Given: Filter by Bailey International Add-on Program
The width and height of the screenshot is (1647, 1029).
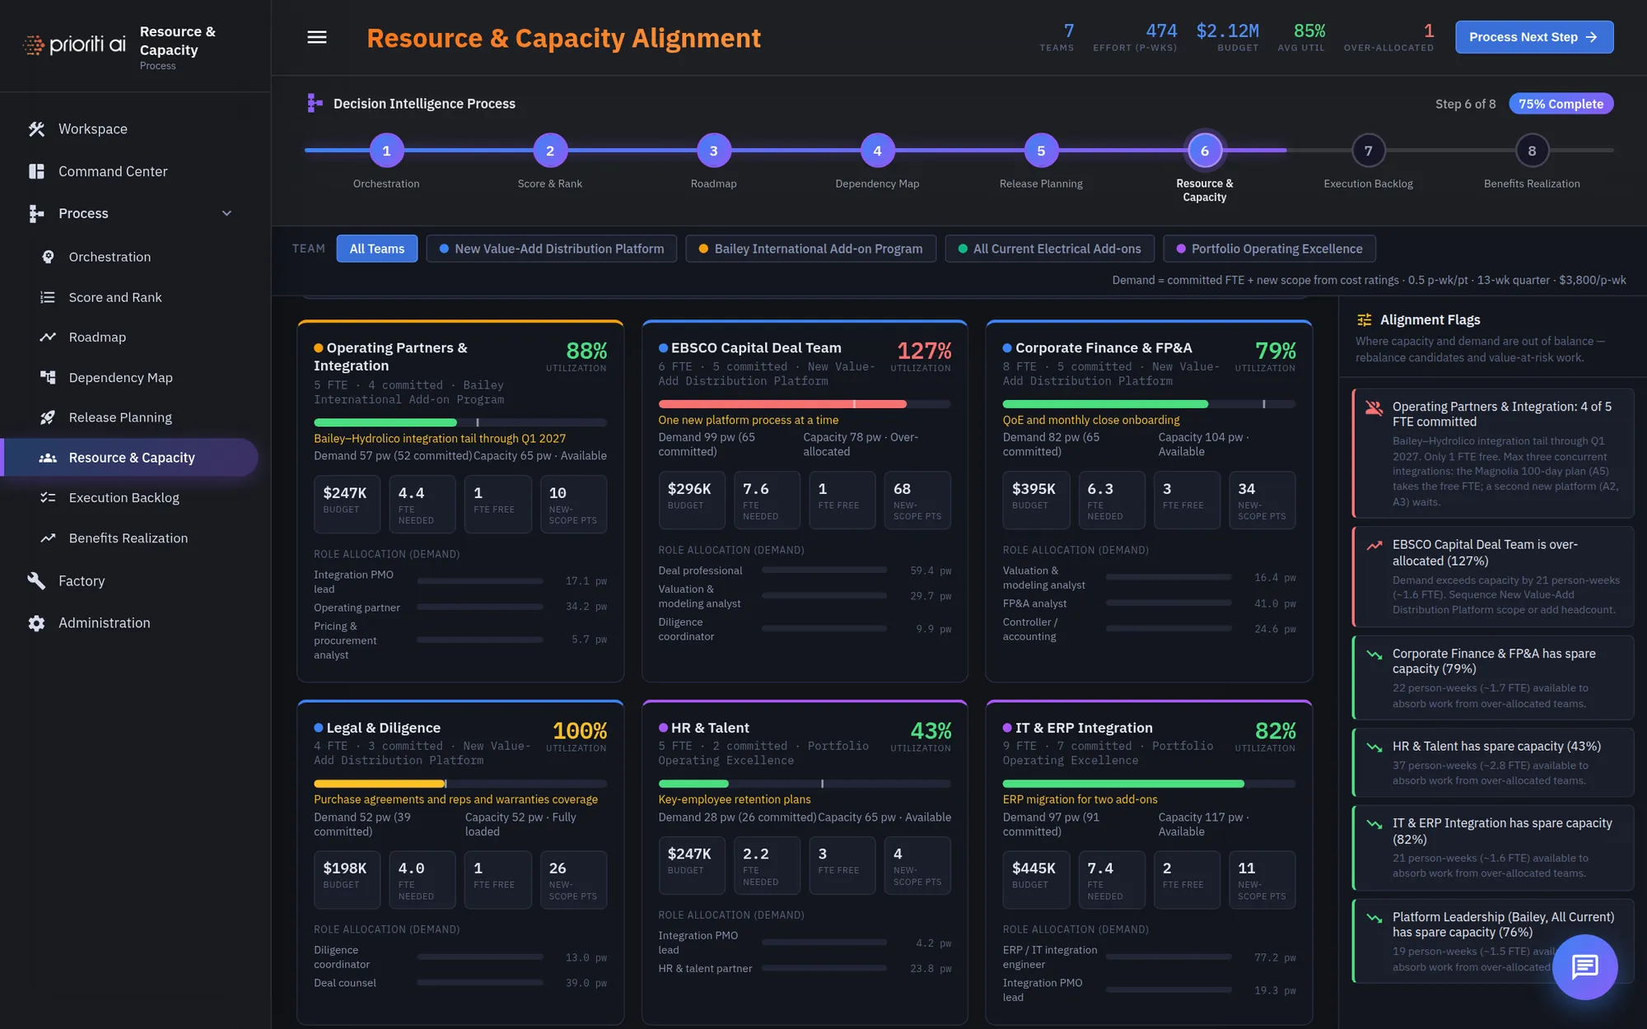Looking at the screenshot, I should 811,249.
